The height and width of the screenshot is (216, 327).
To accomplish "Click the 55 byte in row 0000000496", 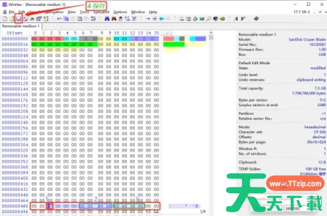I will 148,212.
